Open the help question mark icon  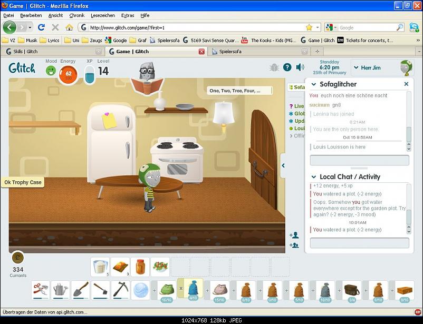point(287,67)
